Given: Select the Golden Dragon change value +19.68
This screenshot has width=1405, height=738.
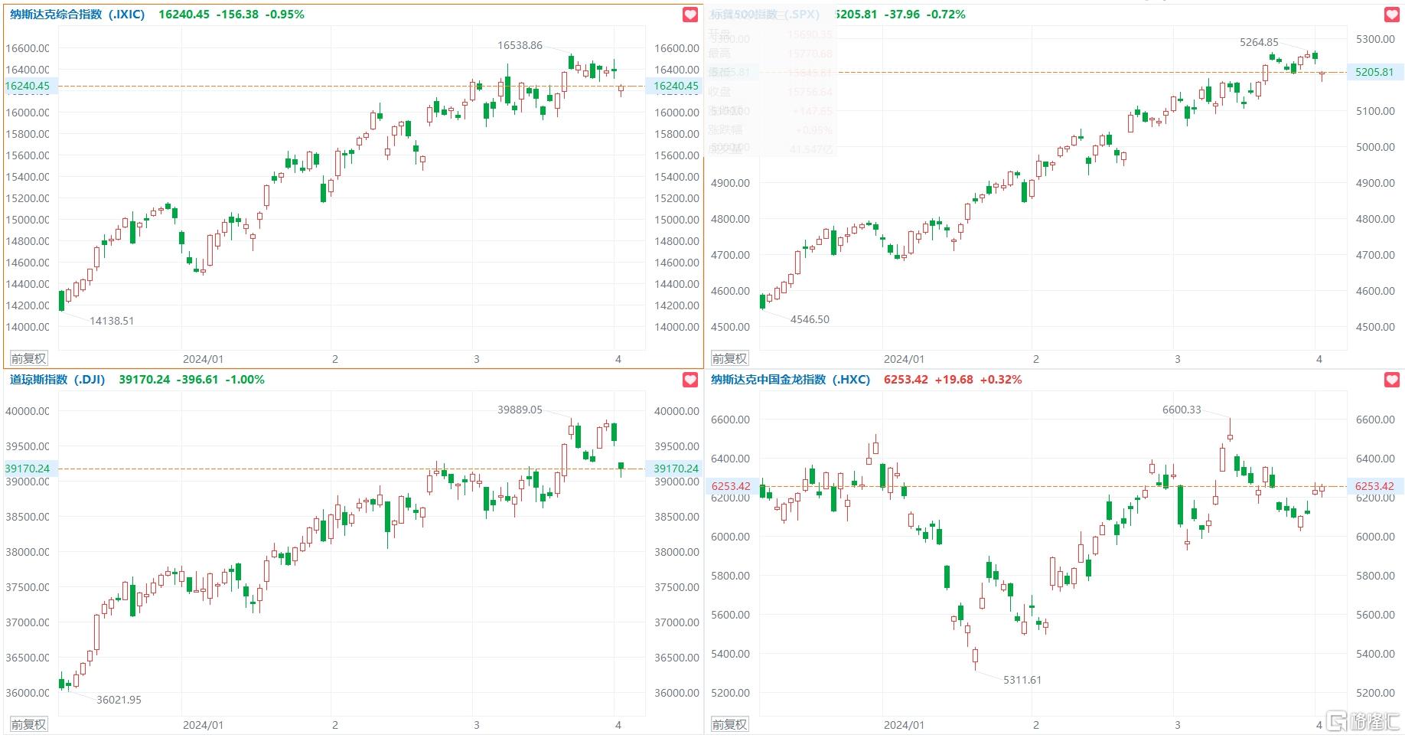Looking at the screenshot, I should (954, 380).
